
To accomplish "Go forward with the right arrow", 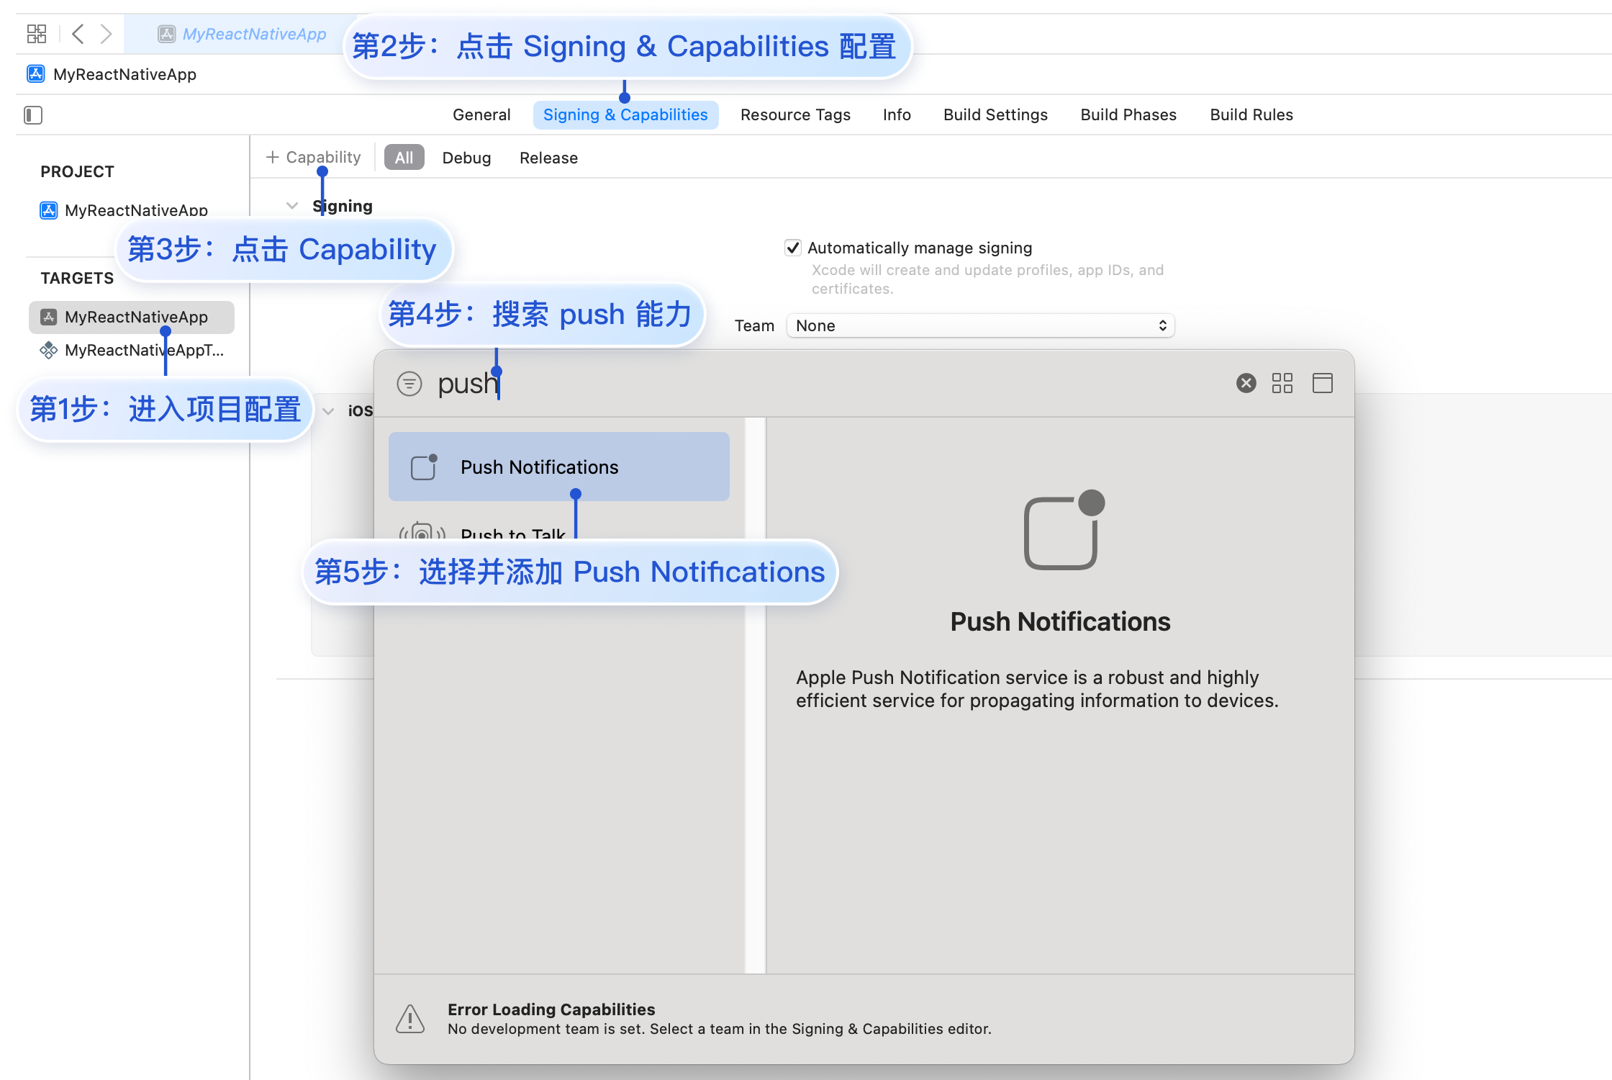I will coord(107,34).
